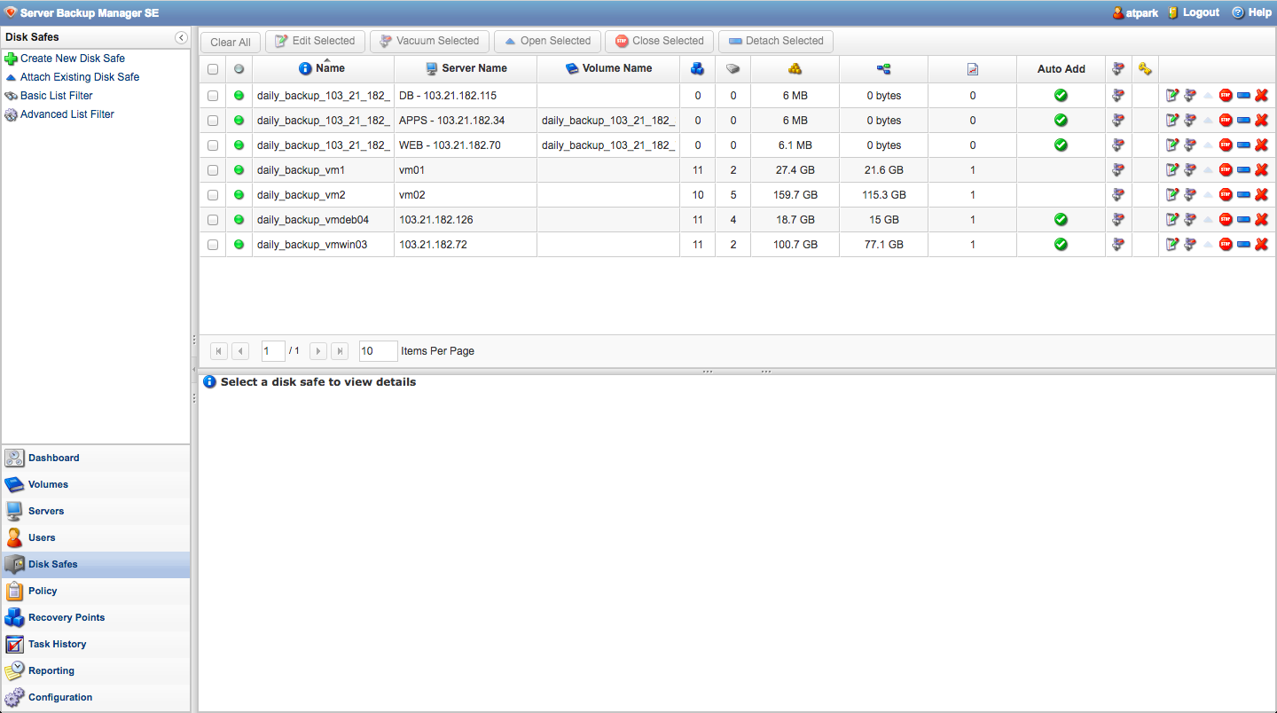Collapse the Disk Safes side panel
The image size is (1277, 713).
click(181, 37)
